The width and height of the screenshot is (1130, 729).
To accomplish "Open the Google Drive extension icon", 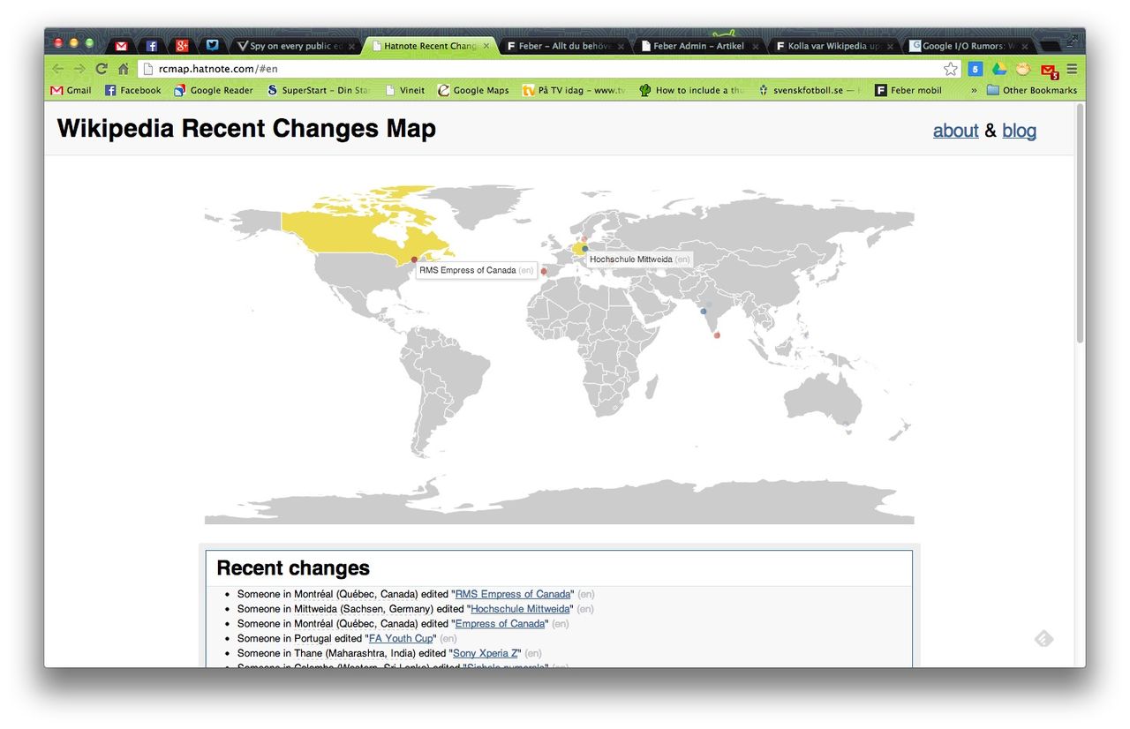I will point(999,69).
